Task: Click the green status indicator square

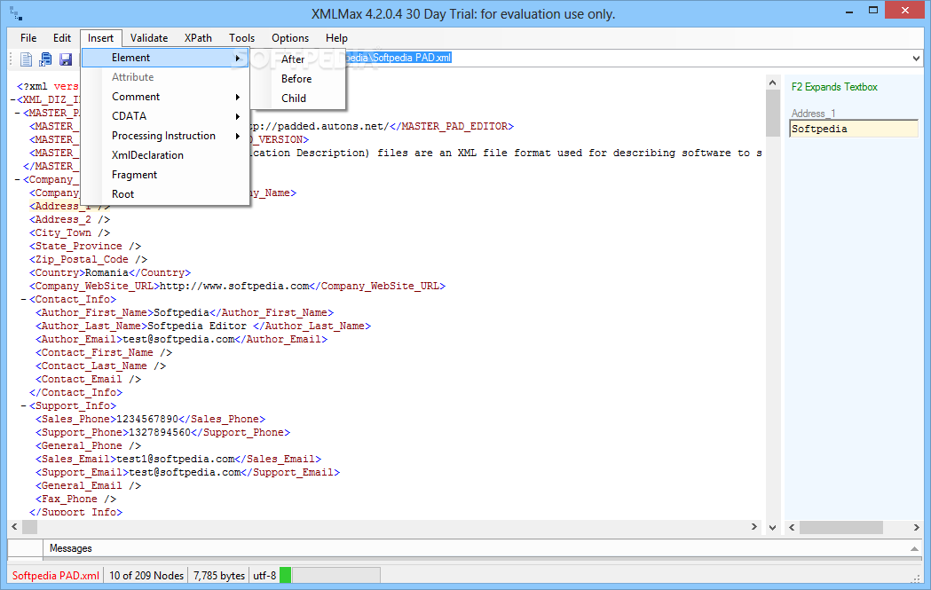Action: click(286, 575)
